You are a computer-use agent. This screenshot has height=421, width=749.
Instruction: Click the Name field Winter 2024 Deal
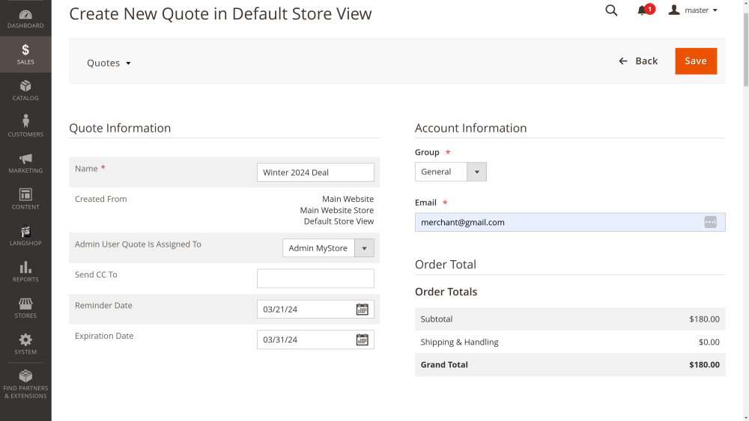click(315, 173)
